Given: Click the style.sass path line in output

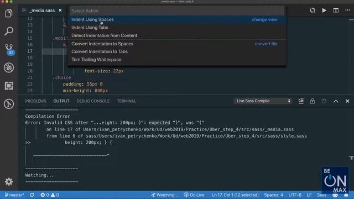Looking at the screenshot, I should pyautogui.click(x=176, y=136).
